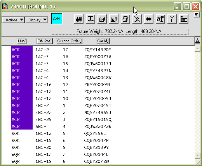This screenshot has height=166, width=202.
Task: Sort by the Hub column header
Action: [x=22, y=41]
